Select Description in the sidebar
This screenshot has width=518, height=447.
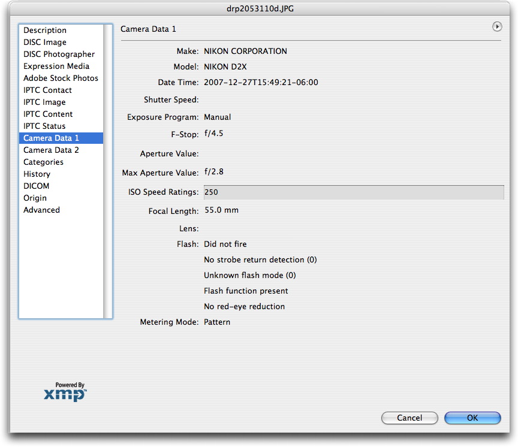point(45,31)
